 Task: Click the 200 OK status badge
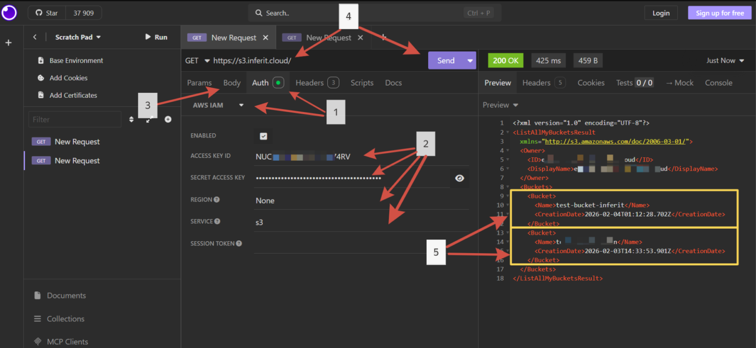[505, 60]
